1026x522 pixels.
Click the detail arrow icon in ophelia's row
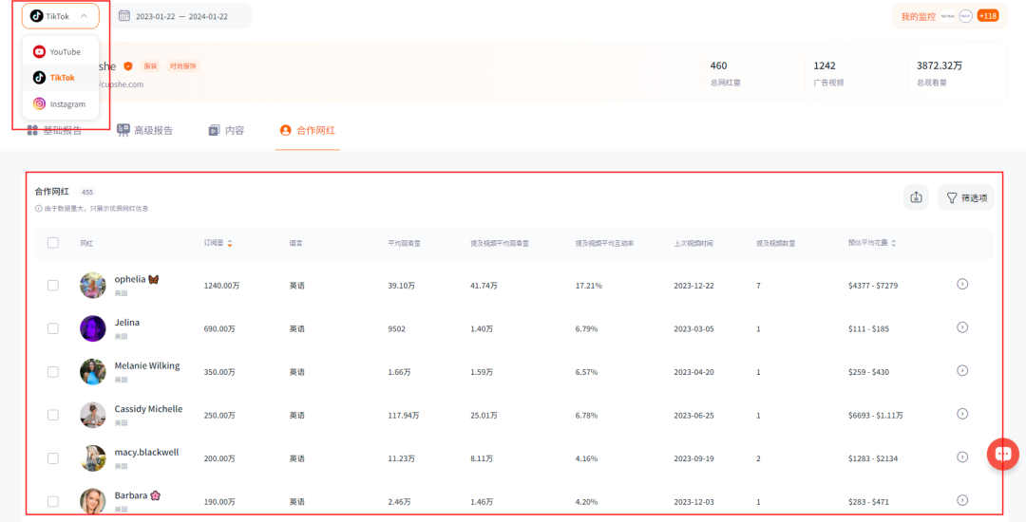click(x=961, y=284)
